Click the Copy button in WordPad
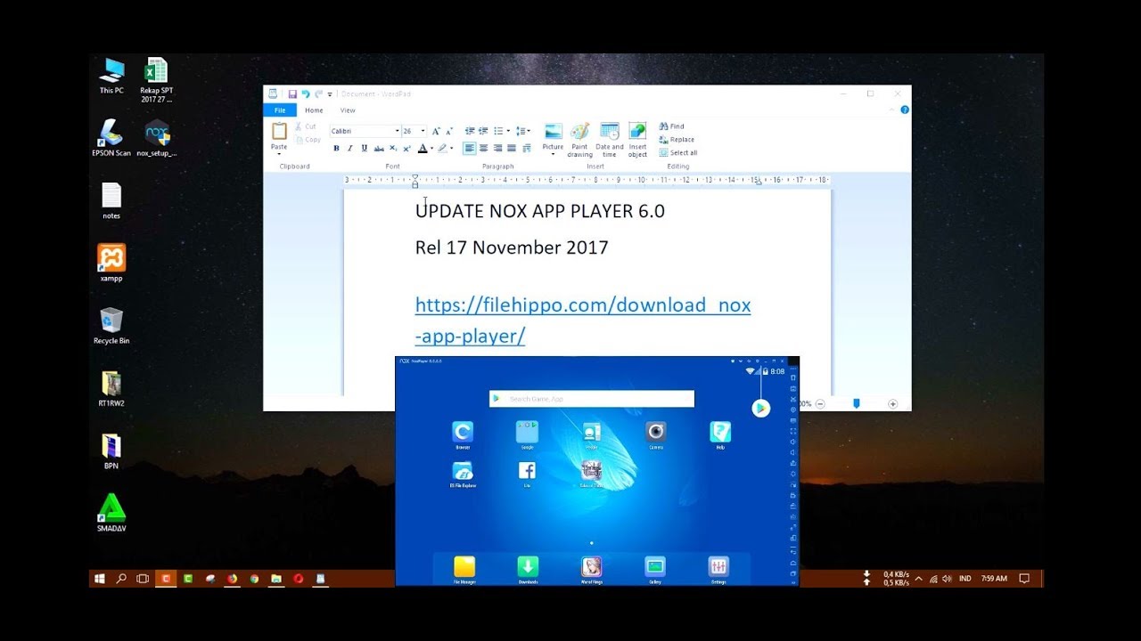This screenshot has width=1141, height=641. click(308, 140)
